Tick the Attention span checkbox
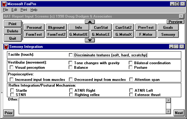 (x=131, y=79)
